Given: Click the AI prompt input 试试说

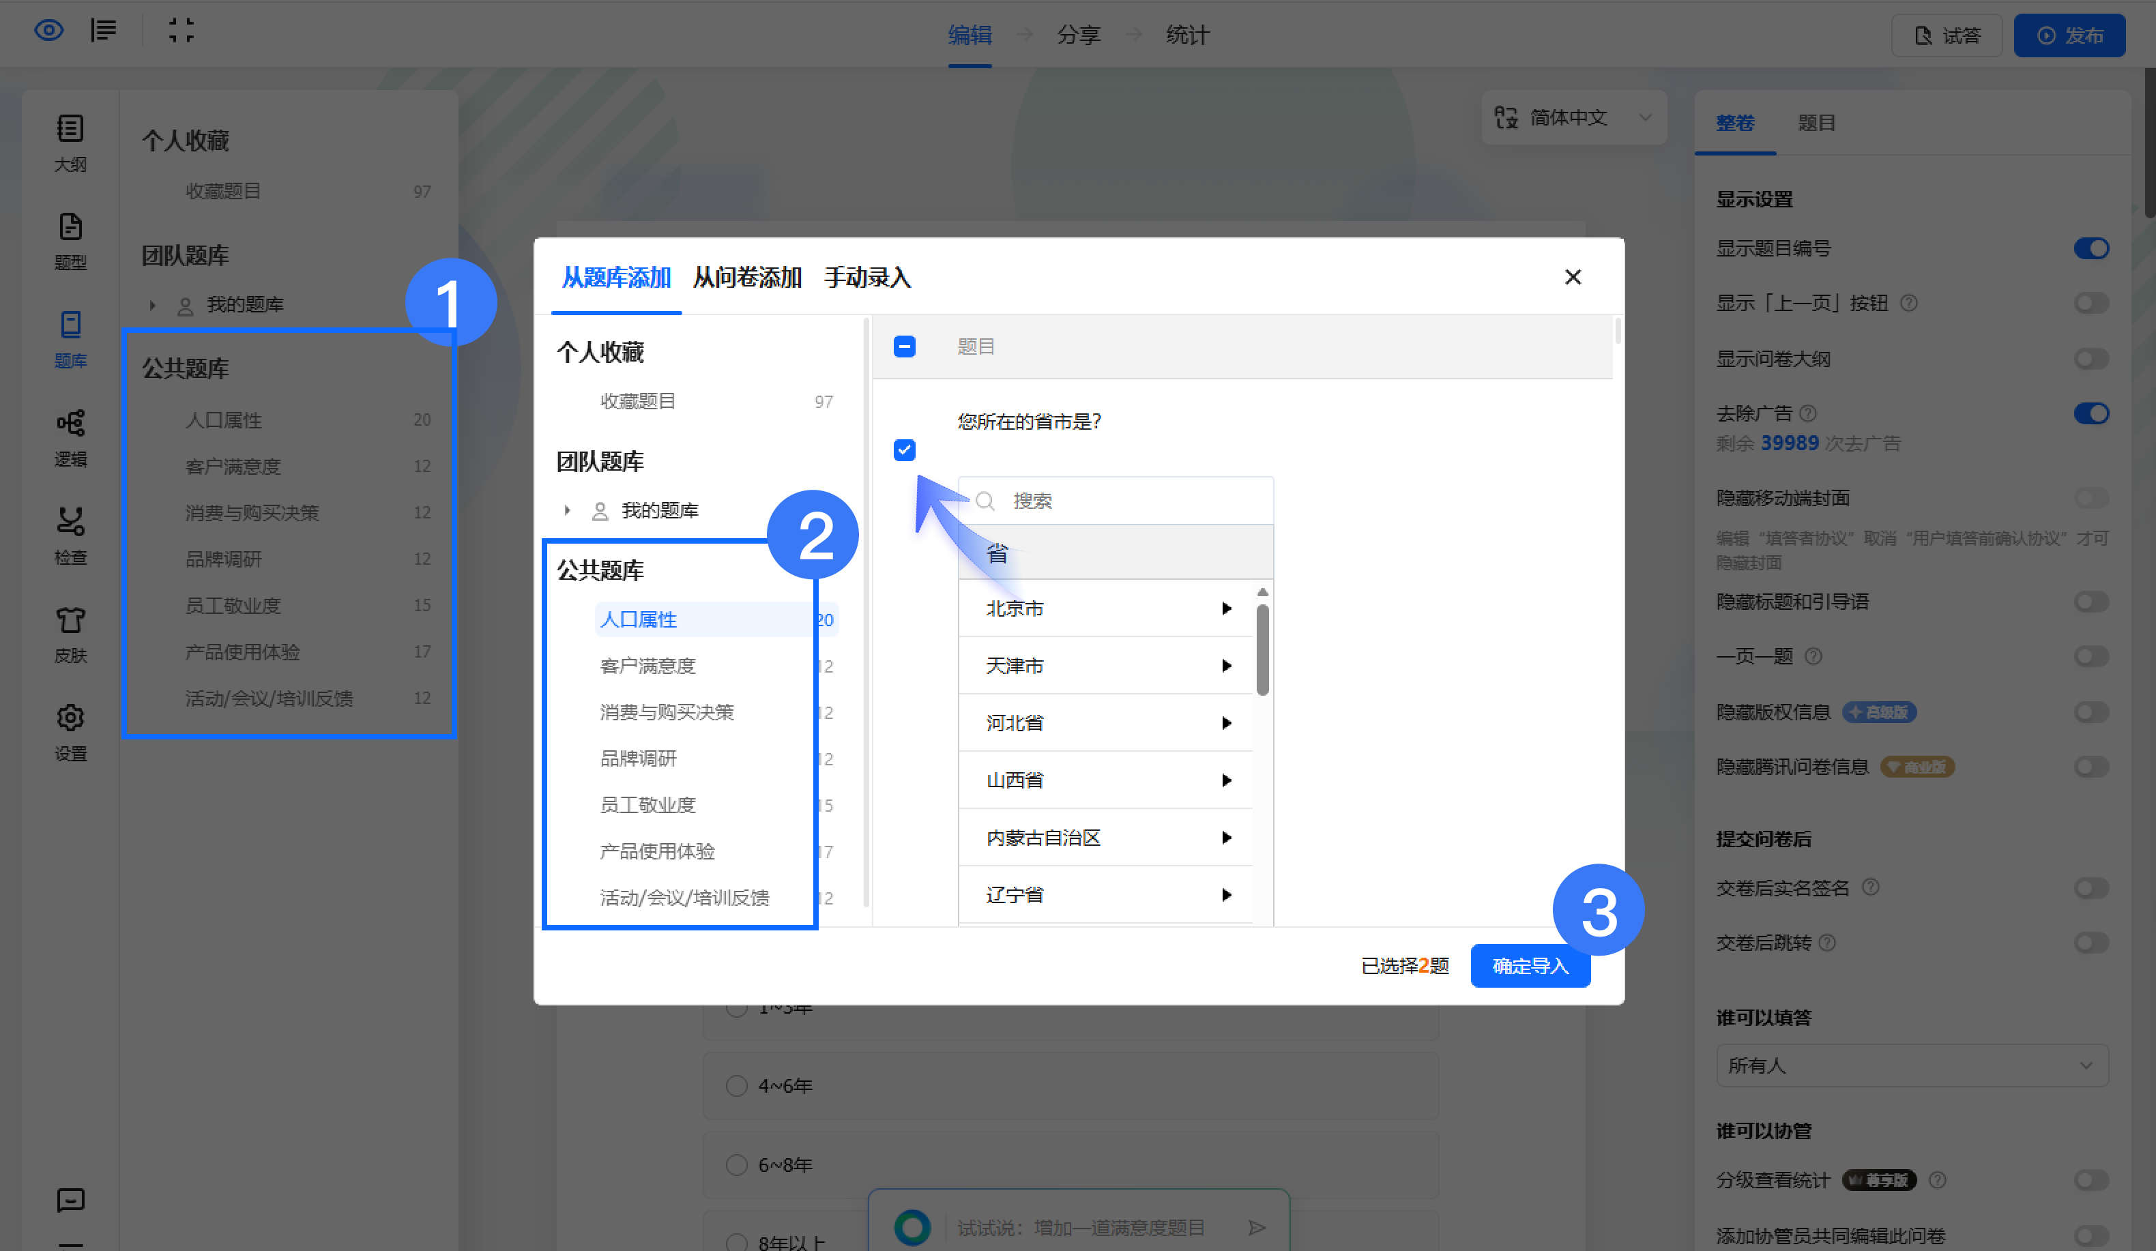Looking at the screenshot, I should tap(1081, 1228).
